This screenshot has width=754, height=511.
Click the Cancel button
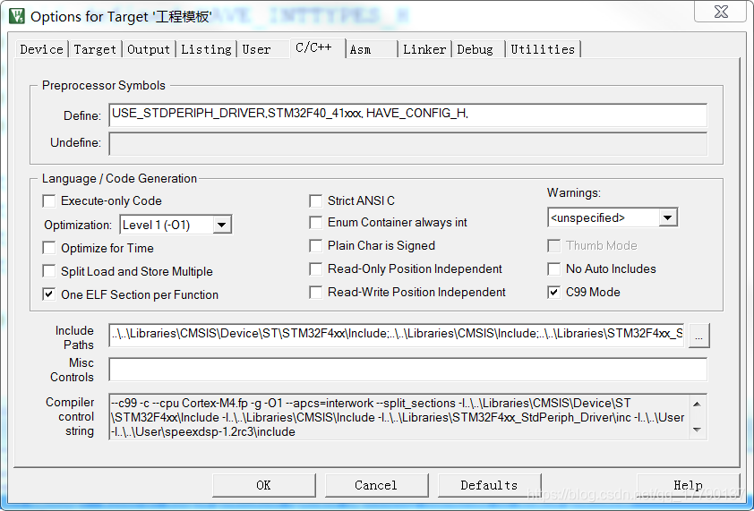point(376,485)
